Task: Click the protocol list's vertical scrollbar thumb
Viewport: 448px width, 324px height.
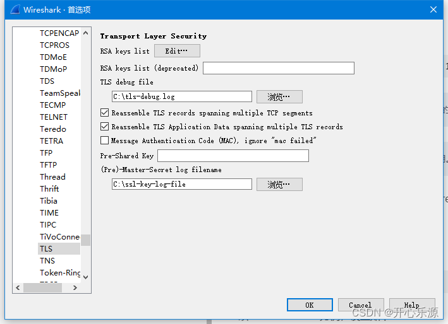Action: click(x=85, y=240)
